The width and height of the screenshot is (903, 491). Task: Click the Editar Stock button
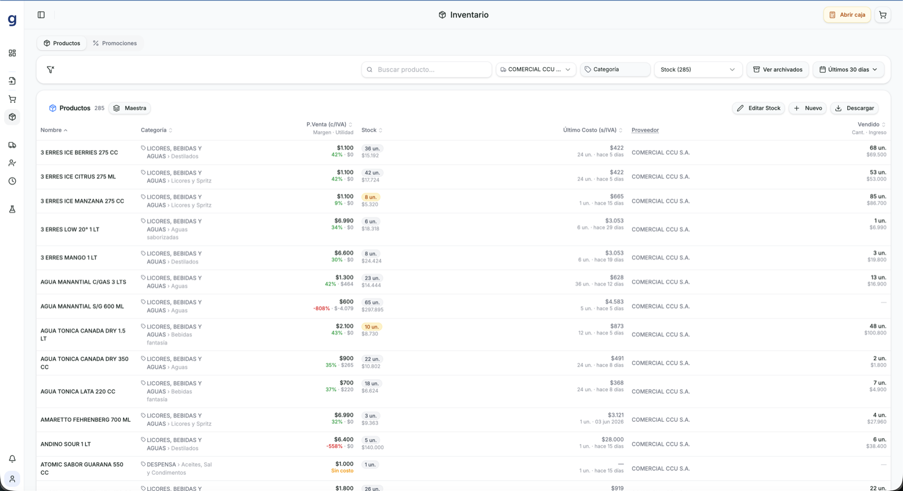[759, 108]
